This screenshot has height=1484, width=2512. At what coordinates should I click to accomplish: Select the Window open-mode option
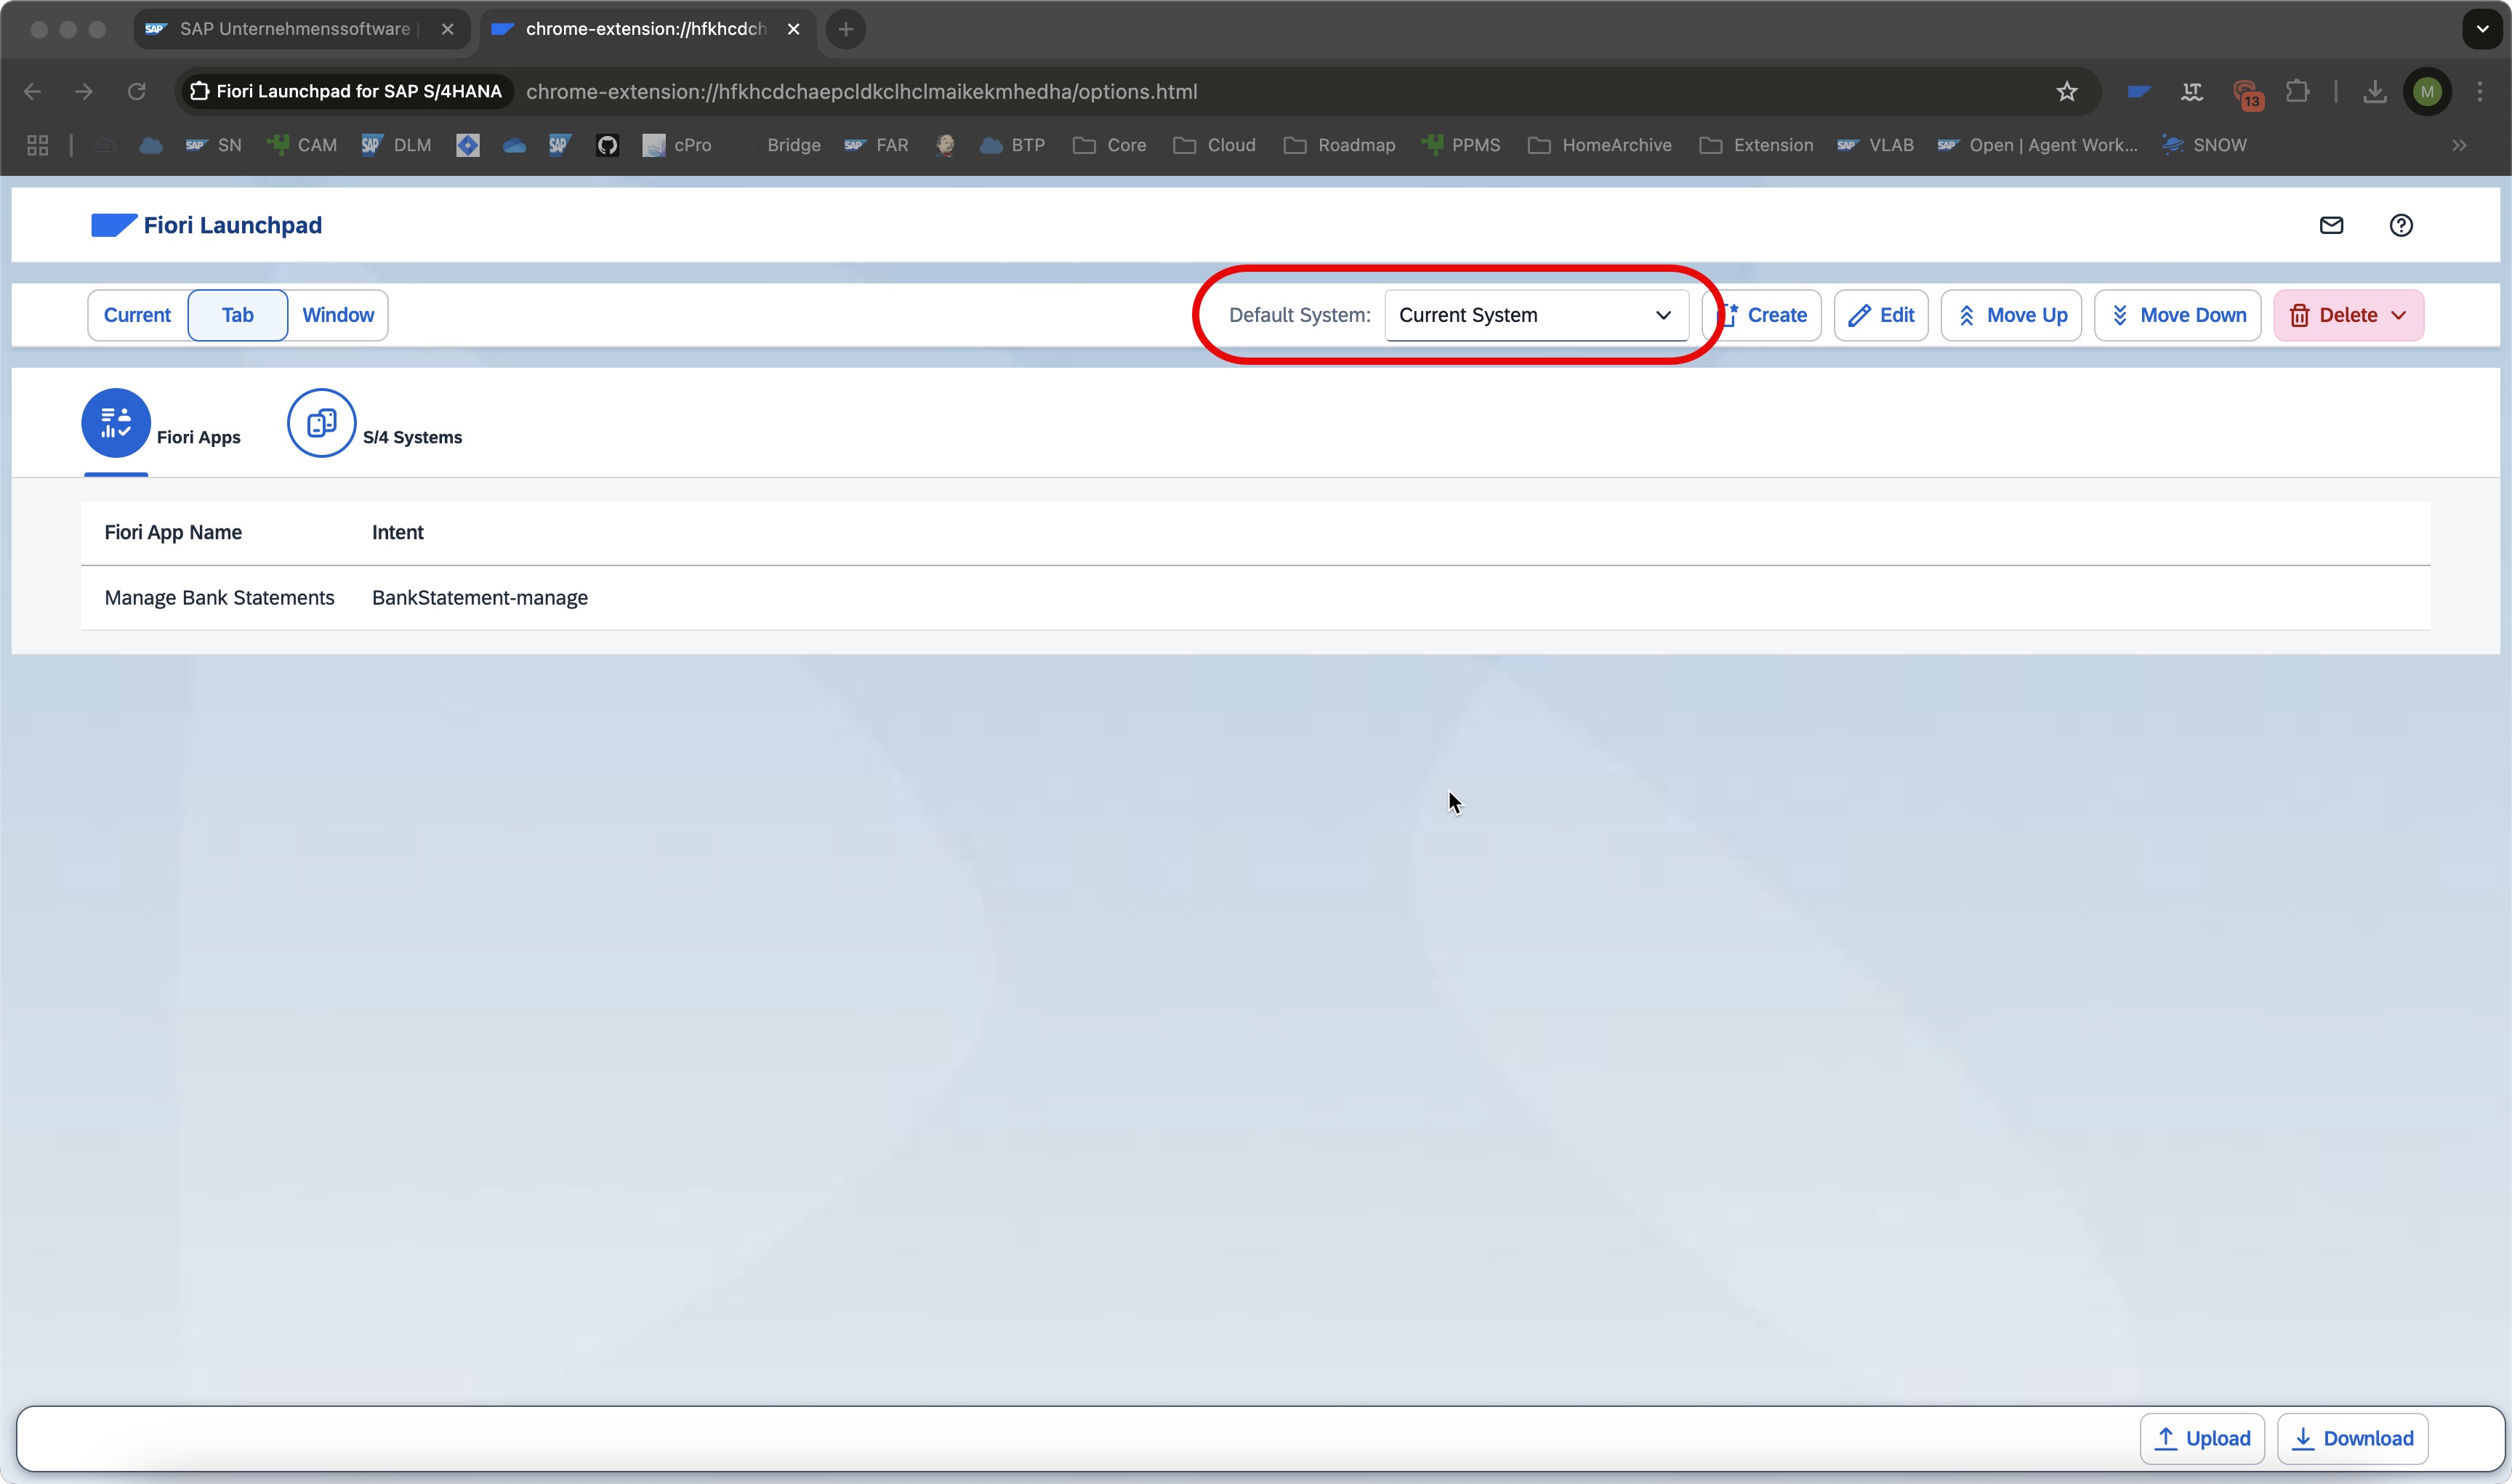(338, 315)
